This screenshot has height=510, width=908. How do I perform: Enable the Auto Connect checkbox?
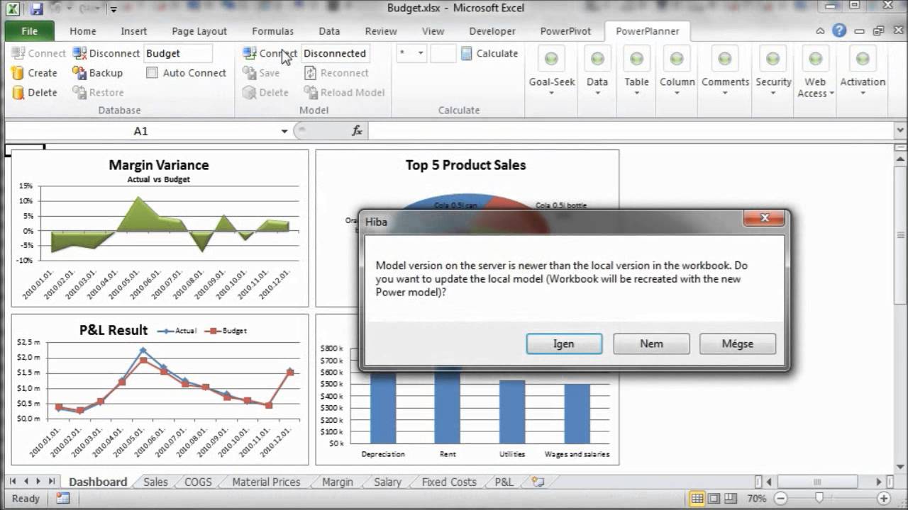click(x=152, y=73)
